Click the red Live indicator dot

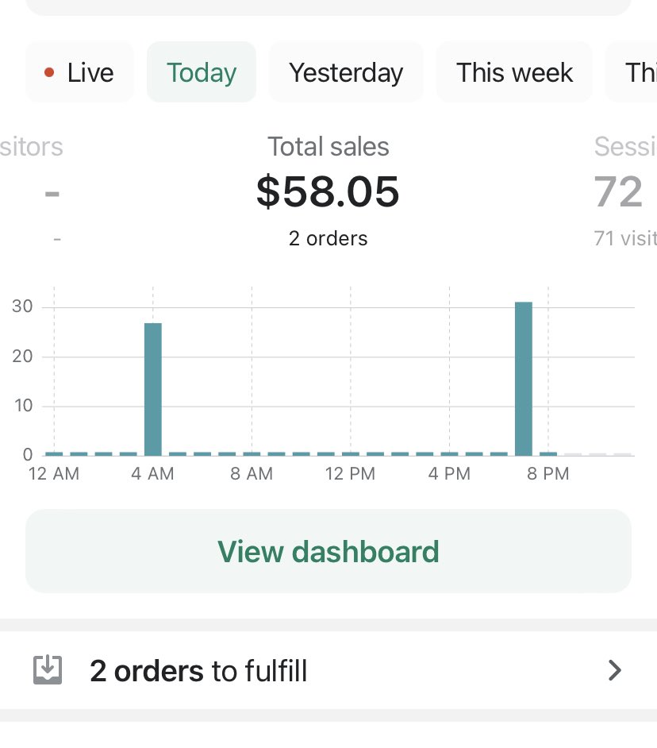[49, 73]
